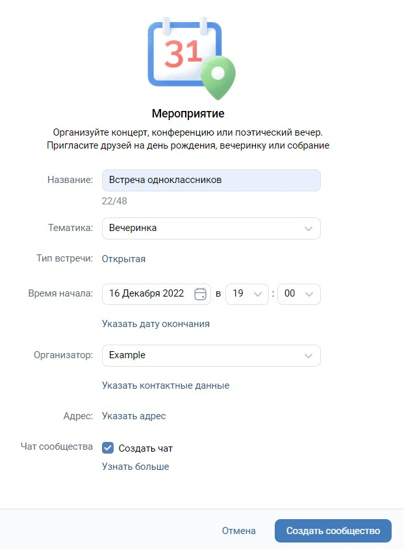
Task: Click Указать адрес link
Action: (x=134, y=416)
